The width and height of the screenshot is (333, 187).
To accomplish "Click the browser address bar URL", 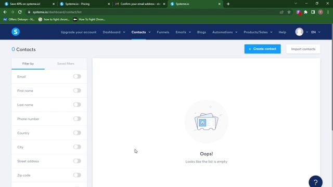I will [57, 12].
